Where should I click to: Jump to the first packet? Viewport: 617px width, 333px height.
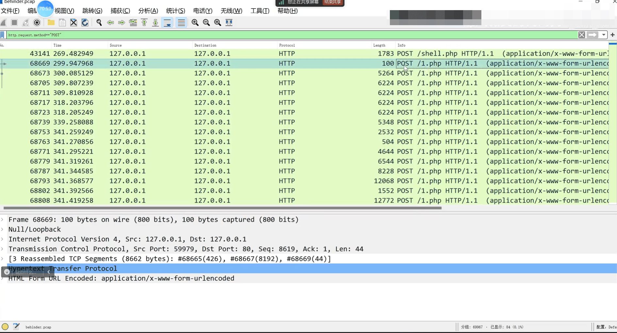click(144, 23)
